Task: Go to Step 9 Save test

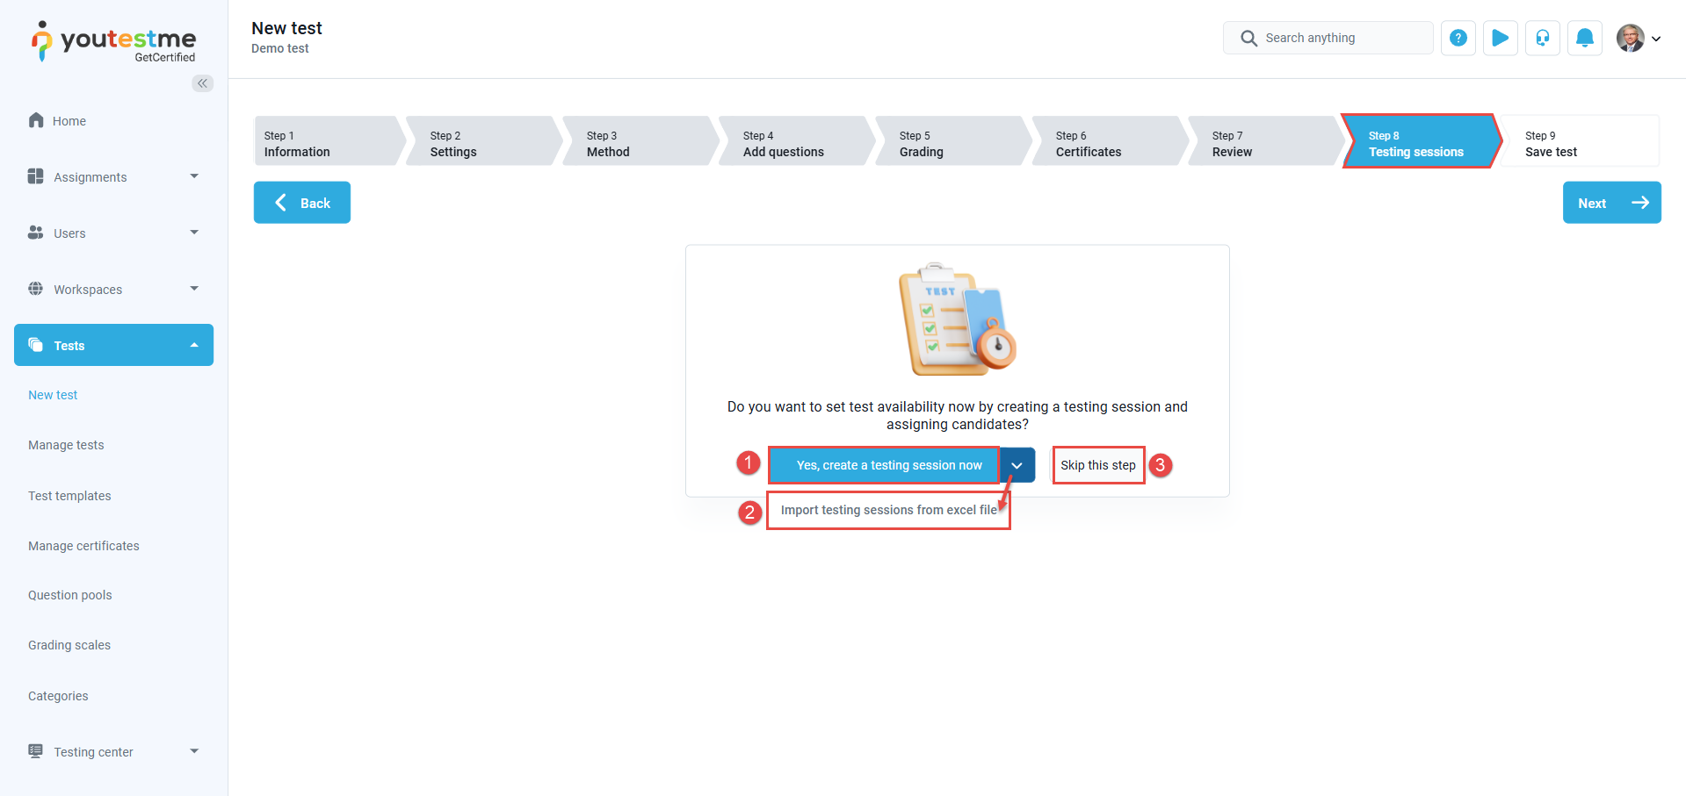Action: click(x=1580, y=140)
